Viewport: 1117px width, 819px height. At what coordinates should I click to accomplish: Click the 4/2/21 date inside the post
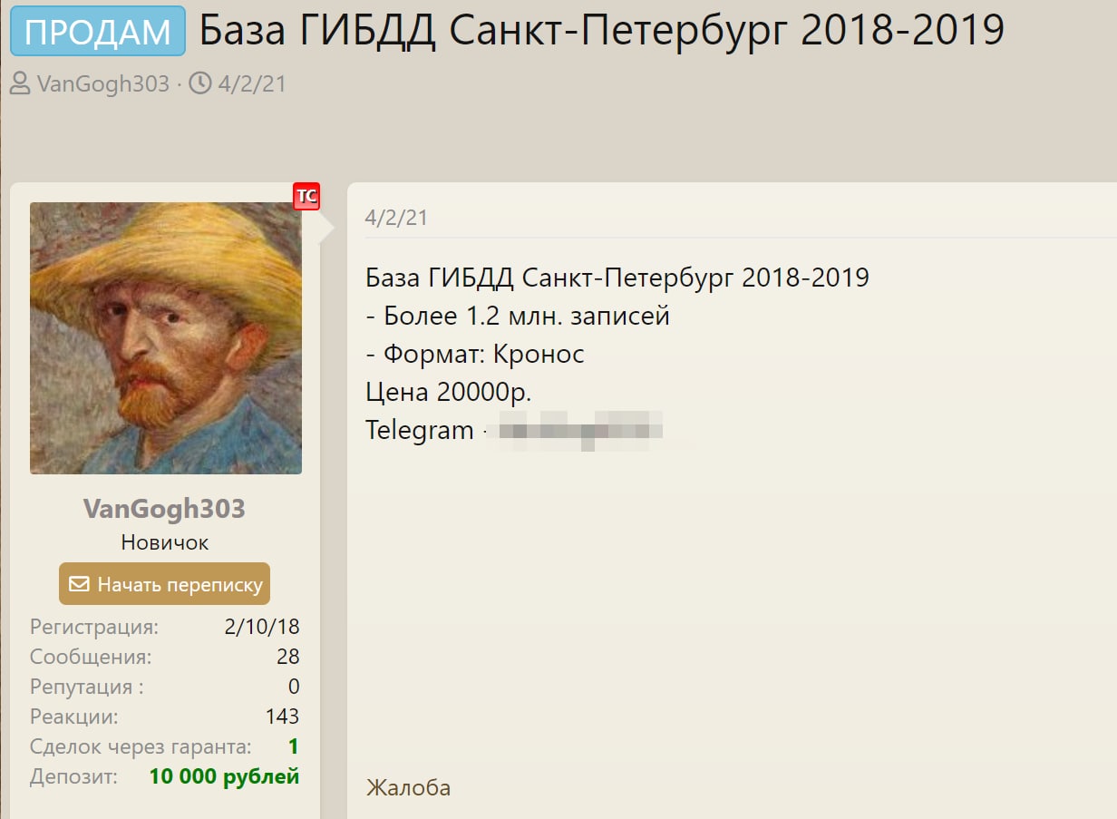396,218
